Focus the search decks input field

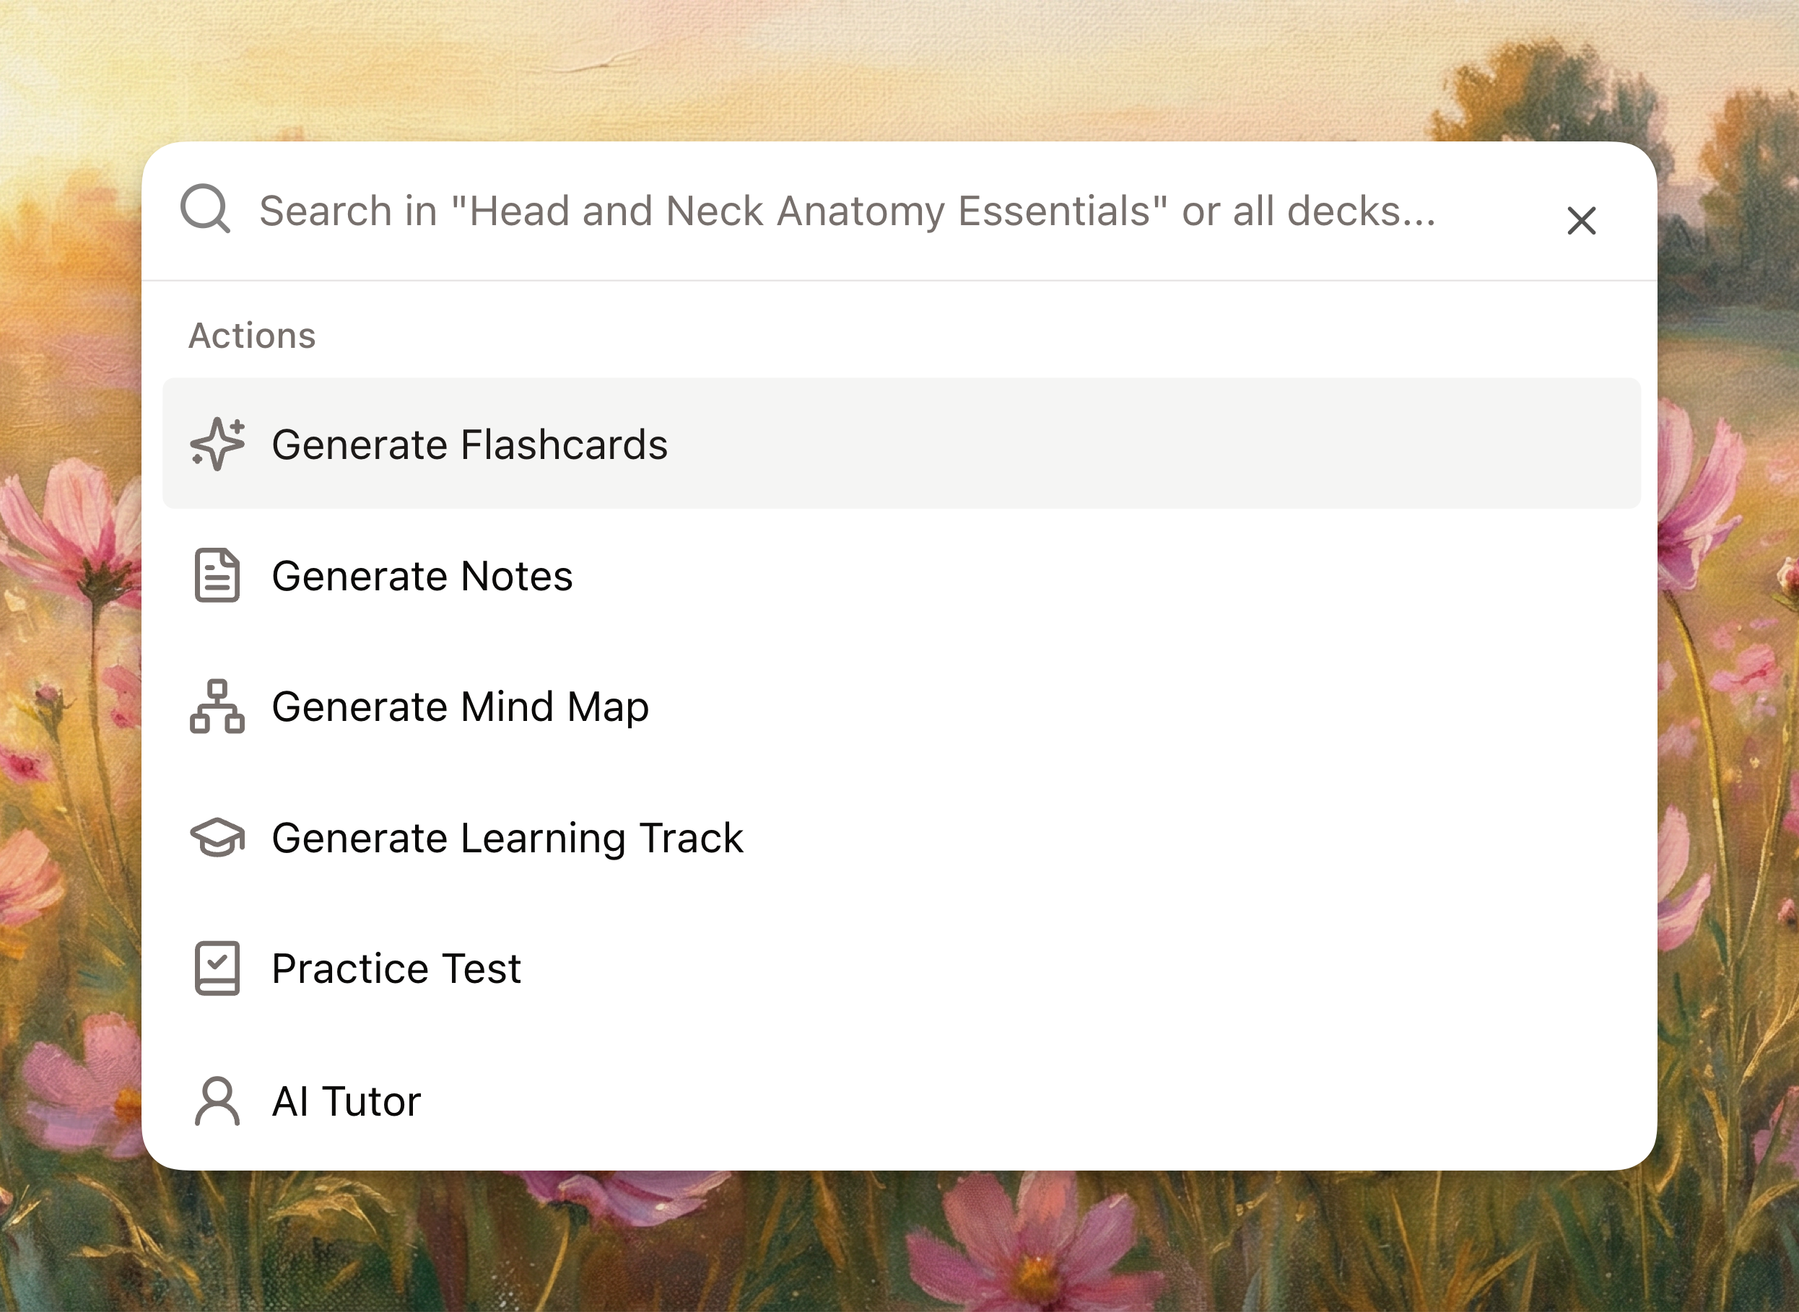click(847, 211)
